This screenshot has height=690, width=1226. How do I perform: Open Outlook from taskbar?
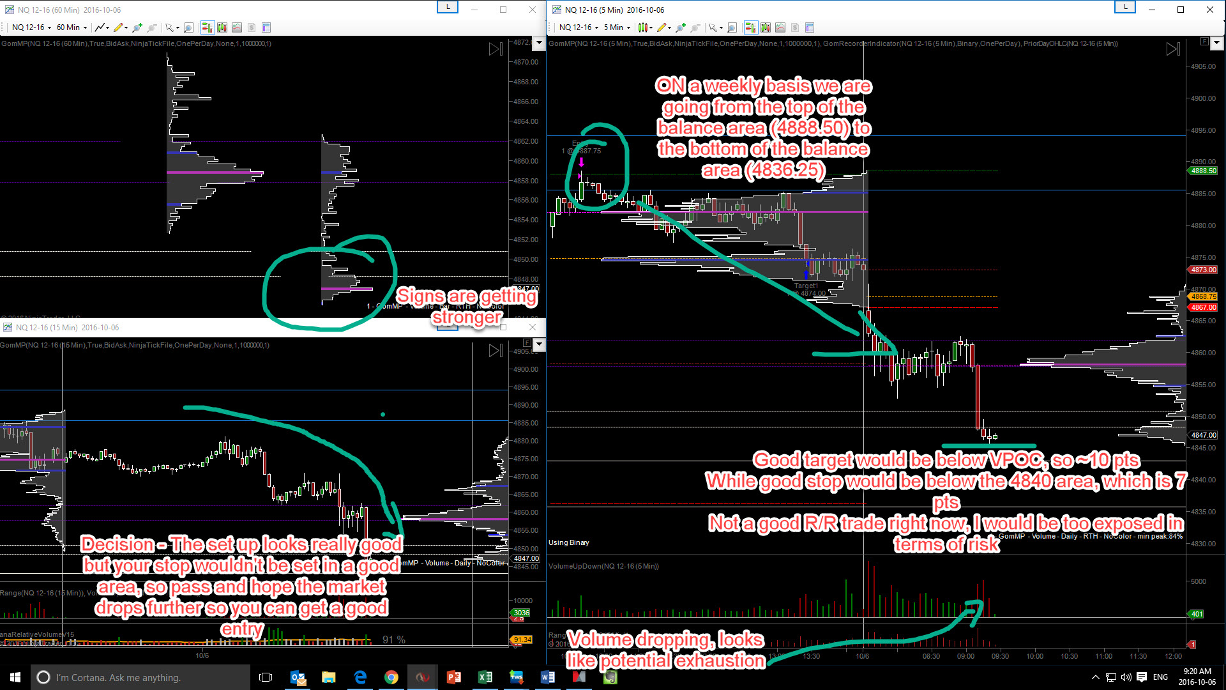(298, 677)
